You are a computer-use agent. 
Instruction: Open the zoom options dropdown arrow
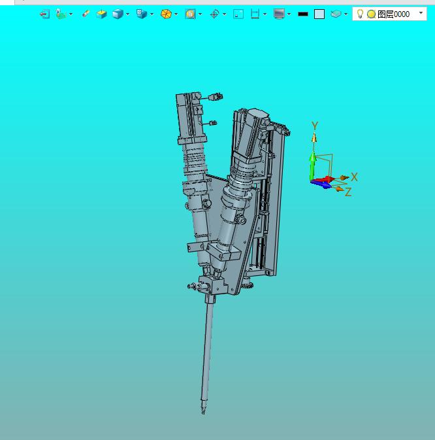(x=200, y=14)
